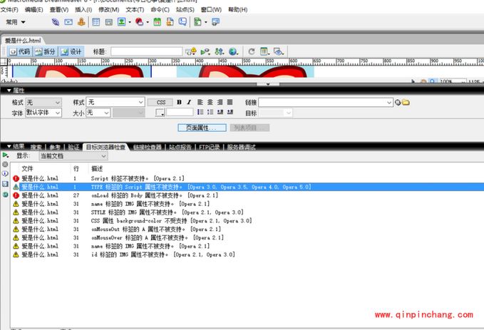Click the validate markup icon
The height and width of the screenshot is (330, 484).
[x=205, y=51]
